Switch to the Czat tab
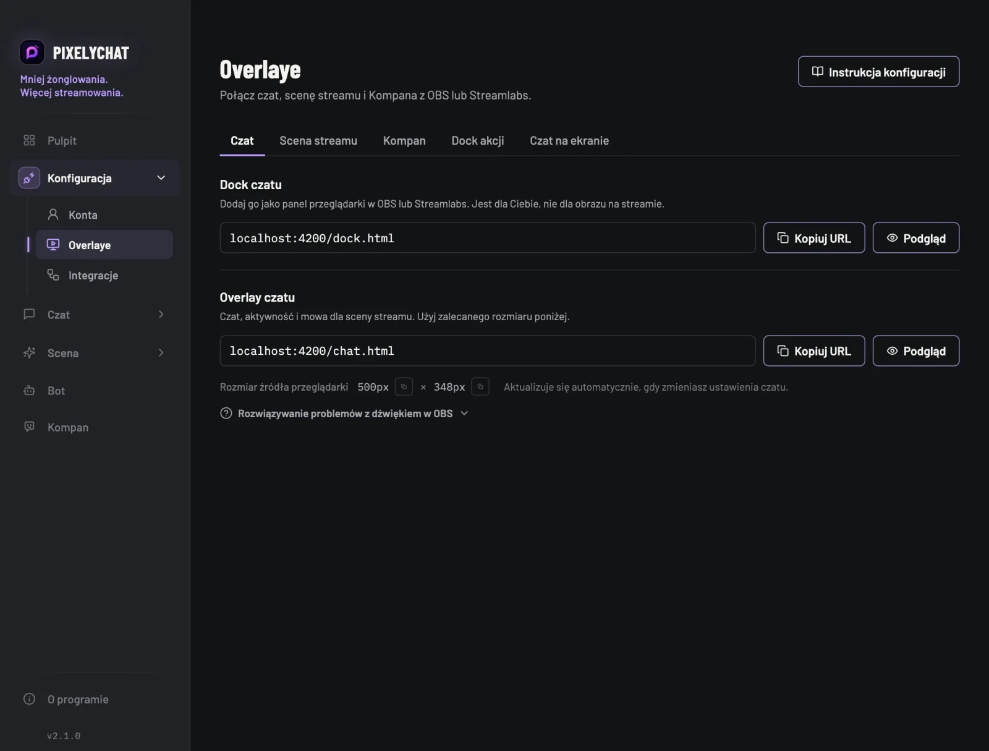Screen dimensions: 989x751 [x=242, y=141]
